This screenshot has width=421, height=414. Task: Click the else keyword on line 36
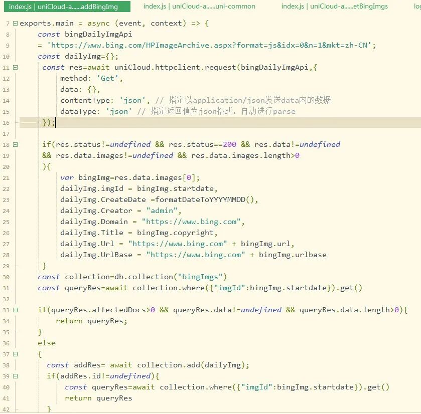[47, 343]
